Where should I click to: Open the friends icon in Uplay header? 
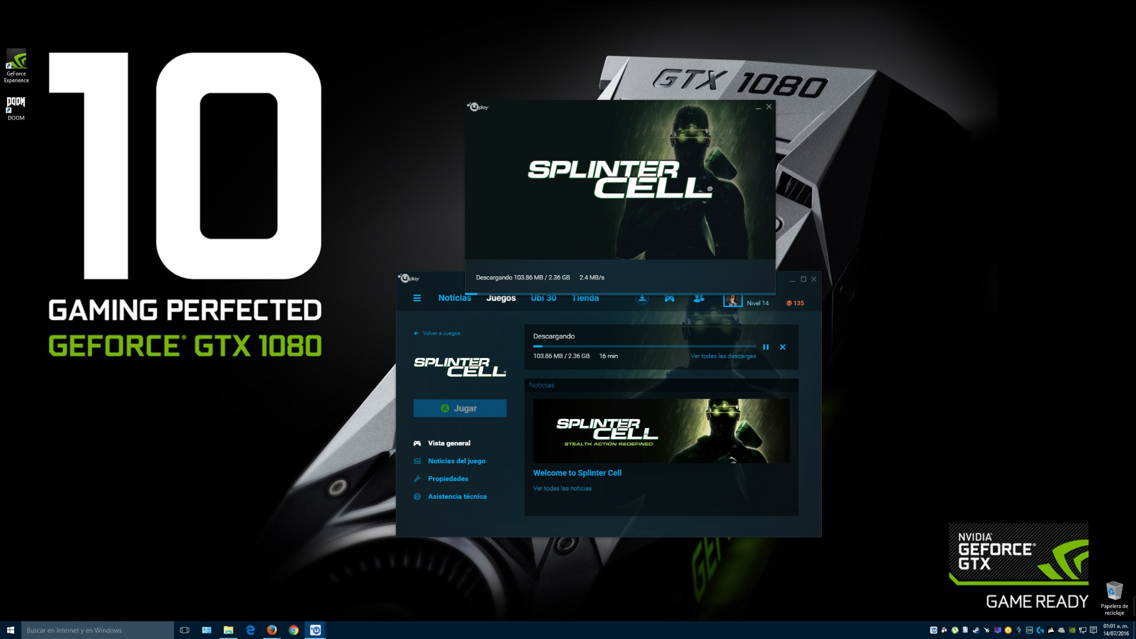click(x=699, y=299)
